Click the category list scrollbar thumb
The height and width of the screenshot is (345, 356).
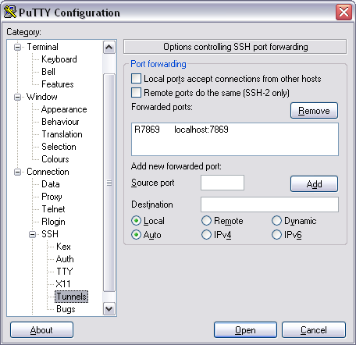pos(109,183)
